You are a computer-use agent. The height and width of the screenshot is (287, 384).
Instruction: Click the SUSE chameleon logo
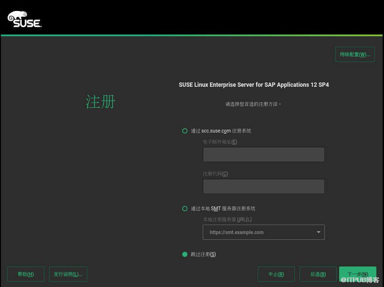click(x=24, y=19)
